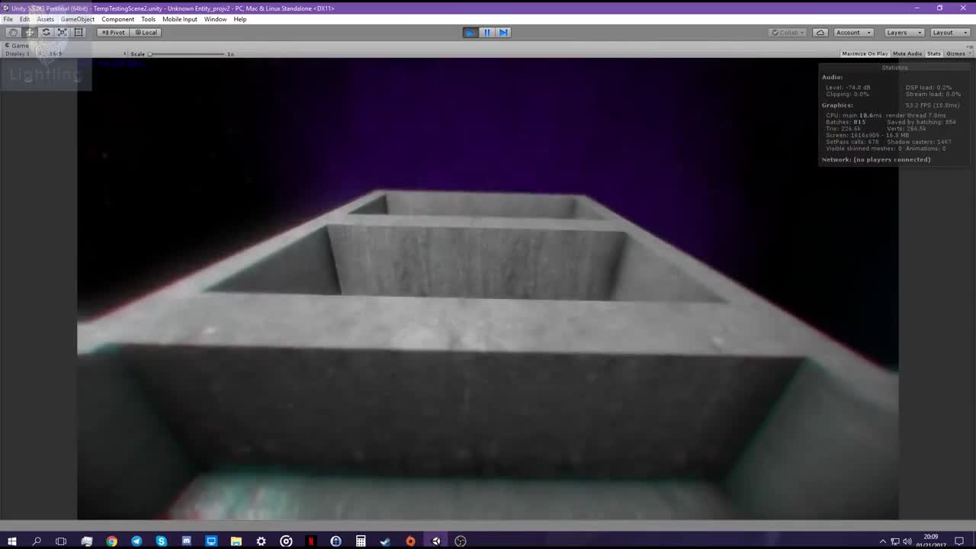Step forward one frame
The image size is (976, 549).
502,32
